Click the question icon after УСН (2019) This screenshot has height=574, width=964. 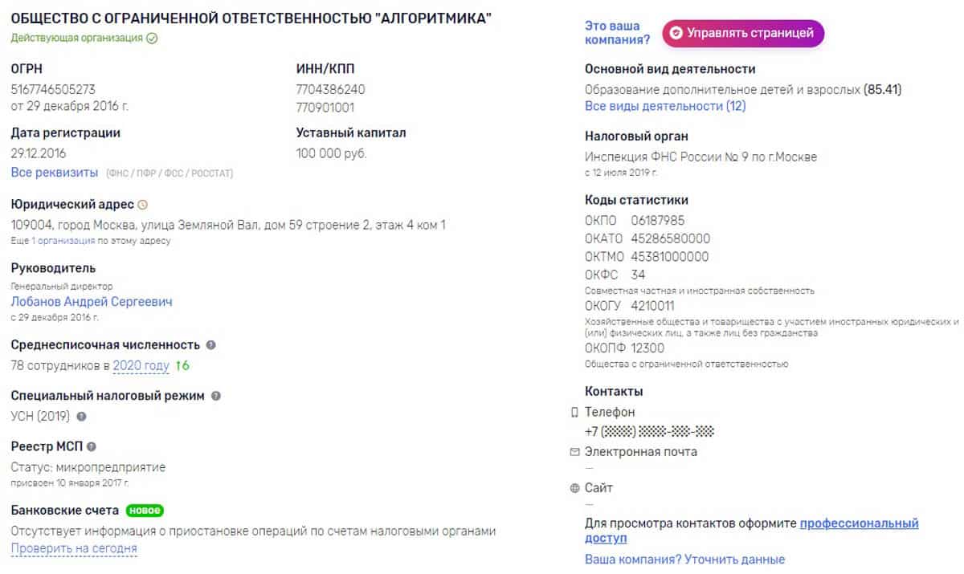(x=81, y=417)
